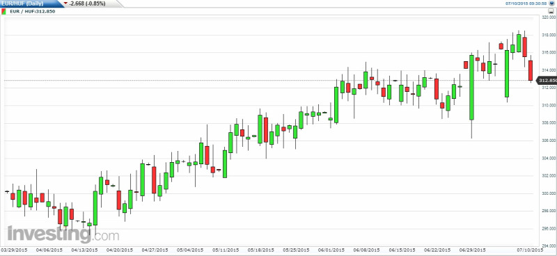The image size is (557, 256).
Task: Click the 07/10/2015 date axis label
Action: click(530, 250)
